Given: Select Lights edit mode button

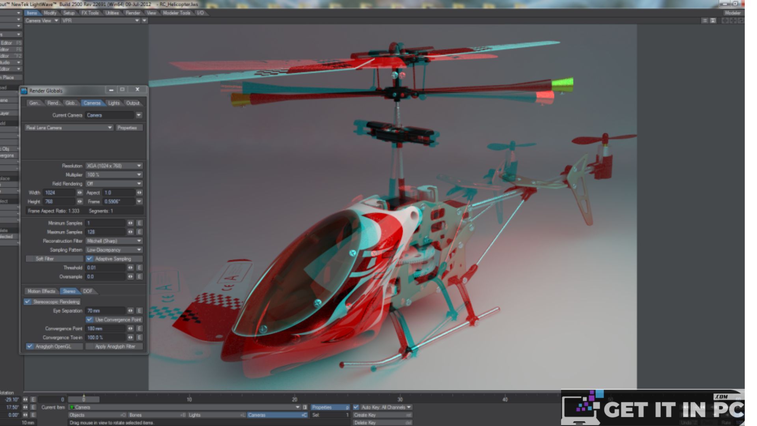Looking at the screenshot, I should click(x=216, y=415).
